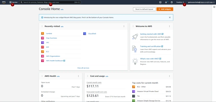Click the Add widgets button

point(165,9)
